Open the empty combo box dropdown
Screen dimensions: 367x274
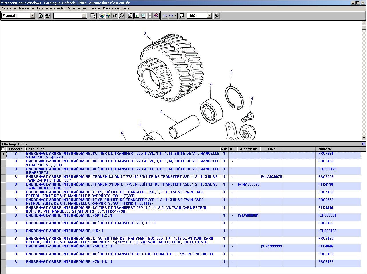(x=84, y=16)
